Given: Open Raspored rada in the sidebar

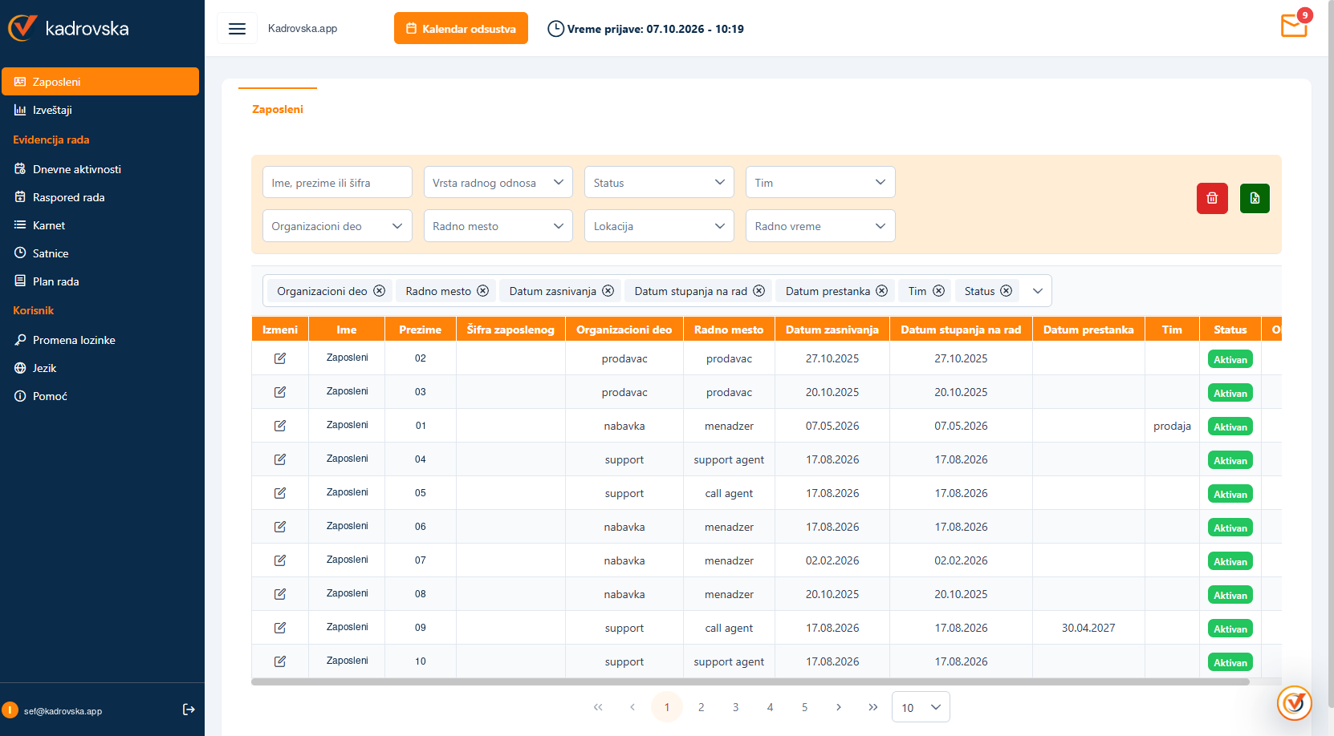Looking at the screenshot, I should coord(100,197).
